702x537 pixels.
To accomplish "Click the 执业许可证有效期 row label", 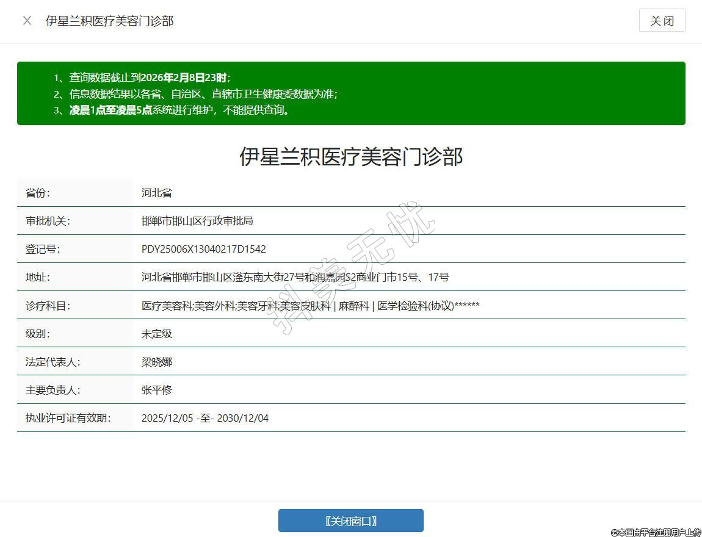I will coord(68,418).
